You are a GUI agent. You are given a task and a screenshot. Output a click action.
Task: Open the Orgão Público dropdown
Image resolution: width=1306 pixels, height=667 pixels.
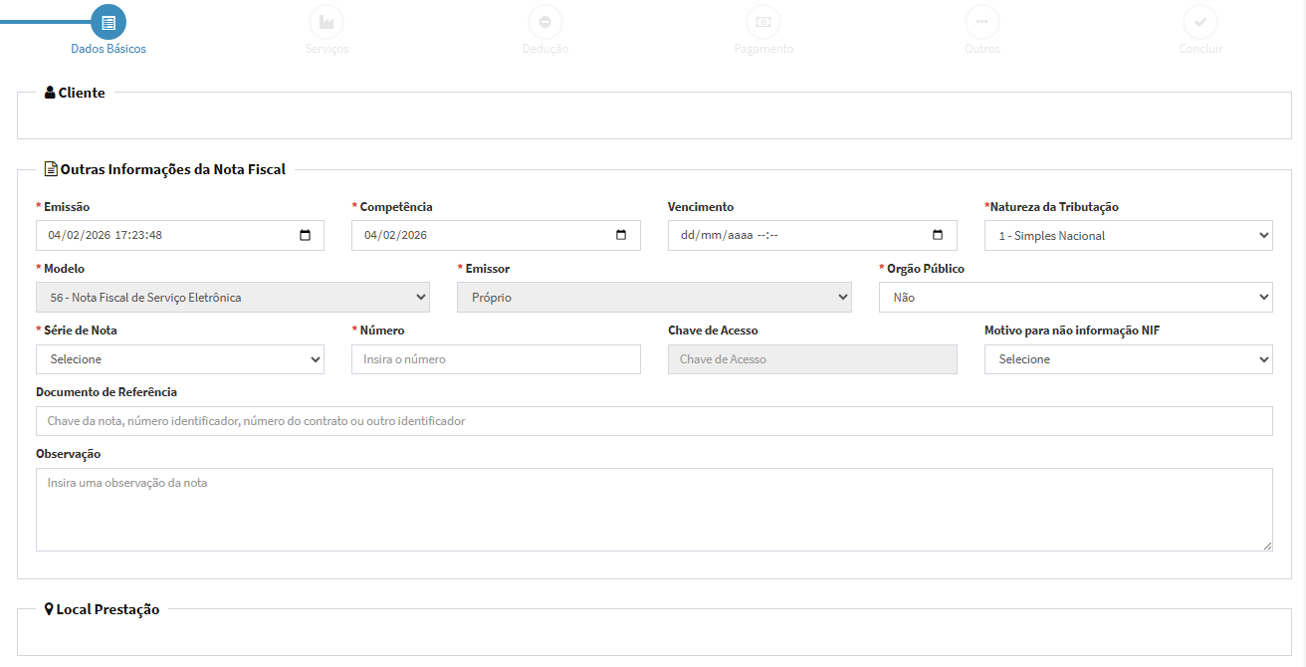(x=1075, y=298)
